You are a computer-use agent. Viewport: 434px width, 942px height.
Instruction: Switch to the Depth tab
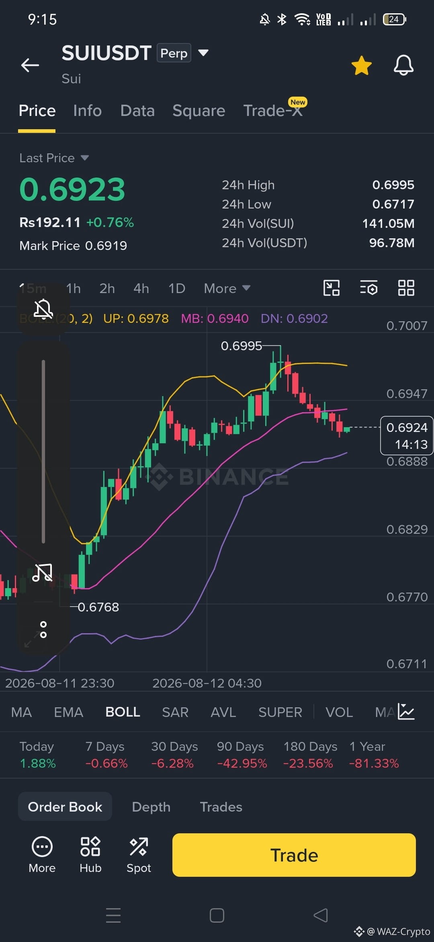[151, 807]
